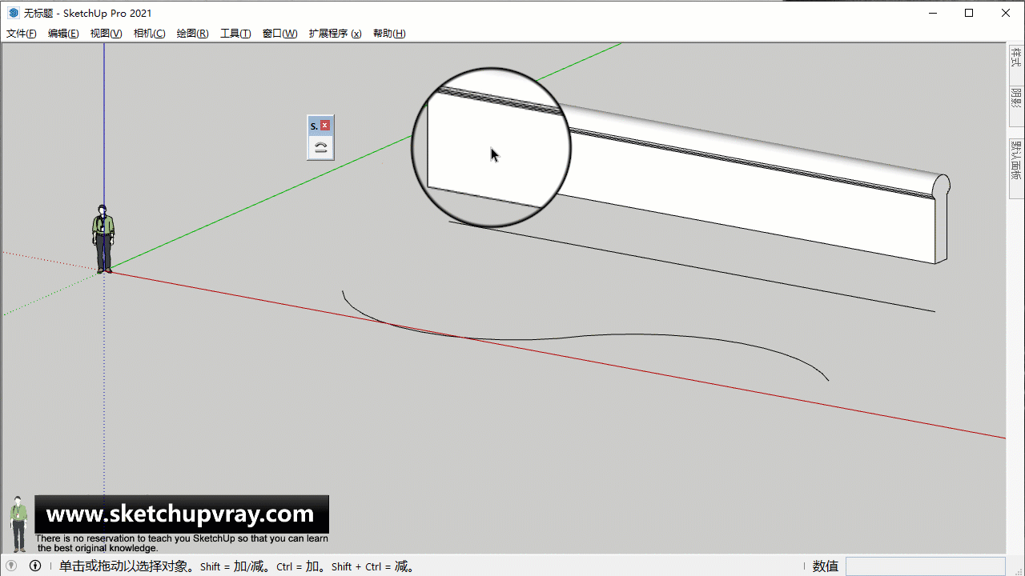Click the model info icon in status bar

(x=35, y=566)
